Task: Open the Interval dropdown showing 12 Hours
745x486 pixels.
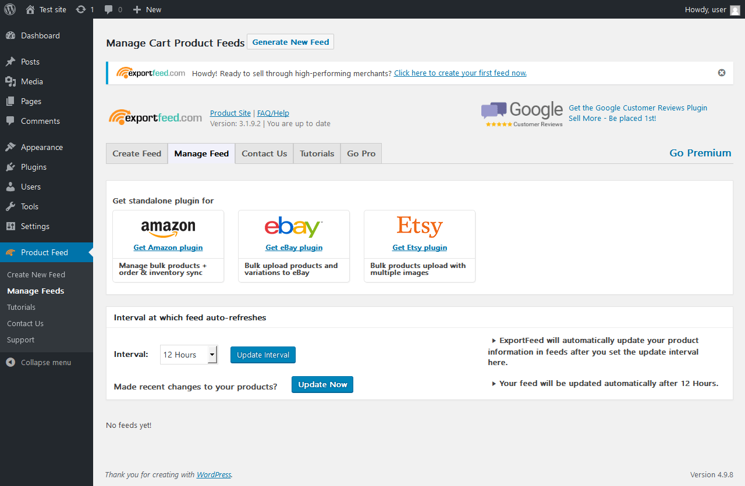Action: (189, 355)
